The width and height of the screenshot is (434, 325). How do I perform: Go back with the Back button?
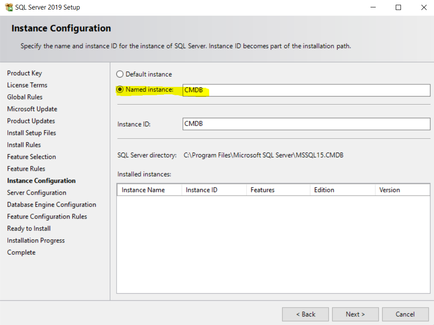306,314
